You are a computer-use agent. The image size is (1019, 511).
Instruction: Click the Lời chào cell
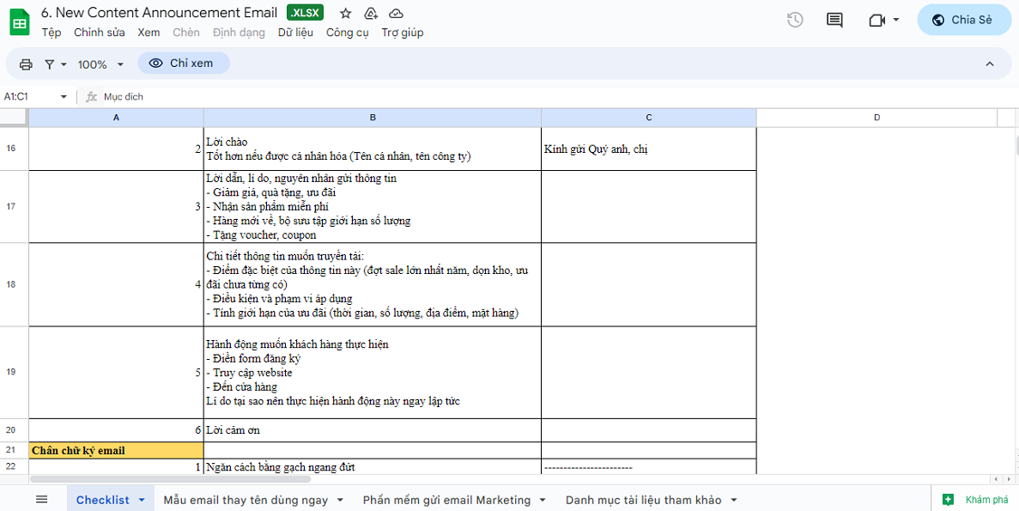click(373, 149)
